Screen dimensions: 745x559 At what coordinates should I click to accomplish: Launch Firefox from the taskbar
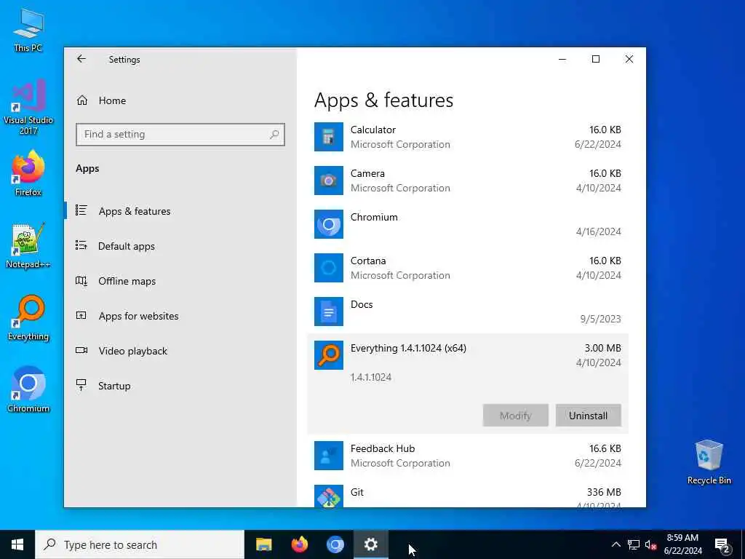(x=299, y=544)
